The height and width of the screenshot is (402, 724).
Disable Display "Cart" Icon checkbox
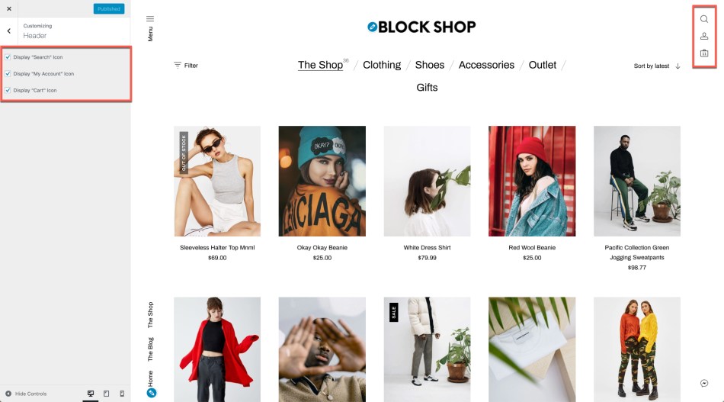point(8,90)
